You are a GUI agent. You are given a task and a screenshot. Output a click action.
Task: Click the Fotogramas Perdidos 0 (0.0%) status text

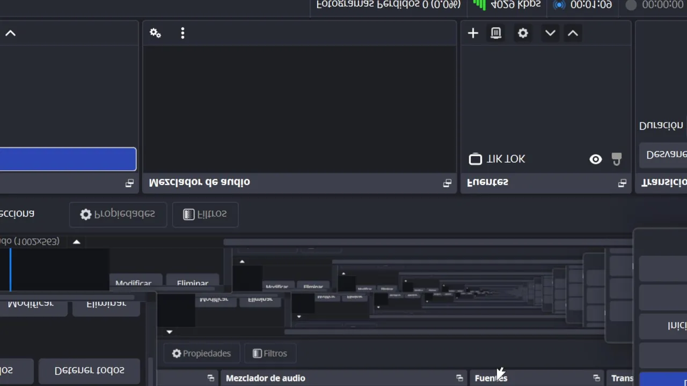pos(388,4)
